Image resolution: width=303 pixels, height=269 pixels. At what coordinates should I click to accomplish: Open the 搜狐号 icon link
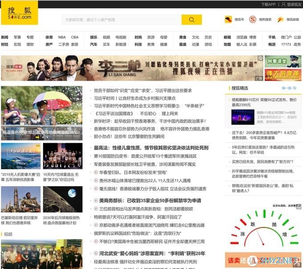[x=229, y=19]
